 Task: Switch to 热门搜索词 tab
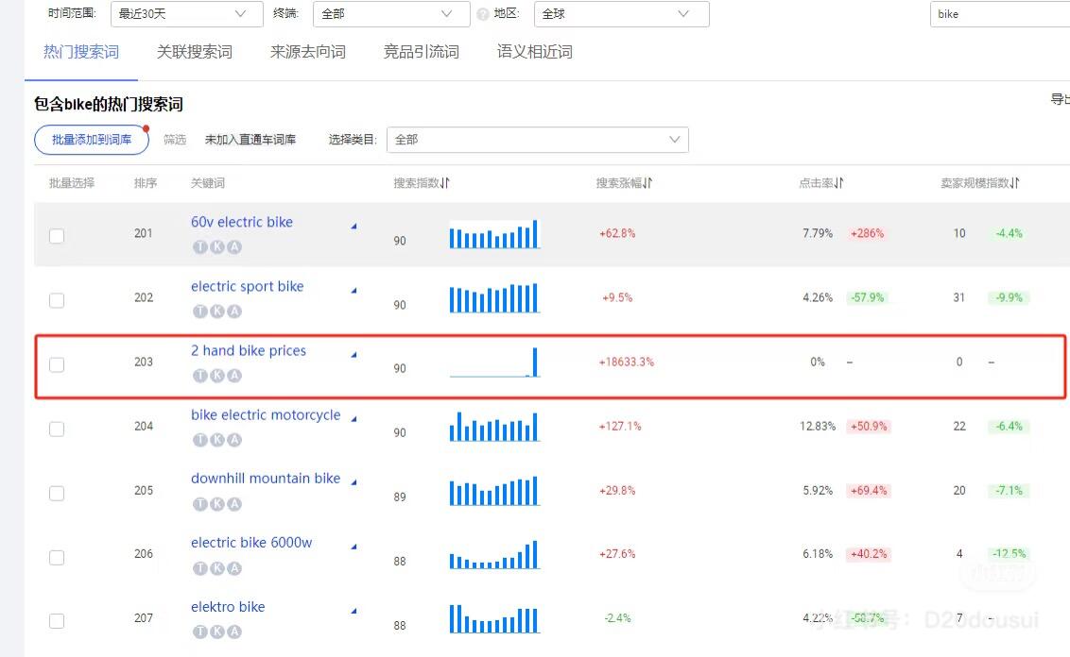pyautogui.click(x=81, y=52)
